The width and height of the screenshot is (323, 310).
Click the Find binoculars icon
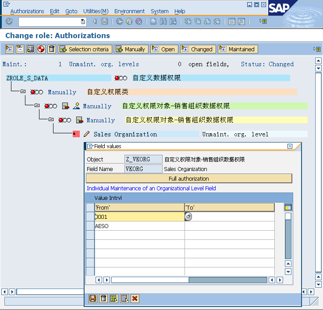click(163, 21)
